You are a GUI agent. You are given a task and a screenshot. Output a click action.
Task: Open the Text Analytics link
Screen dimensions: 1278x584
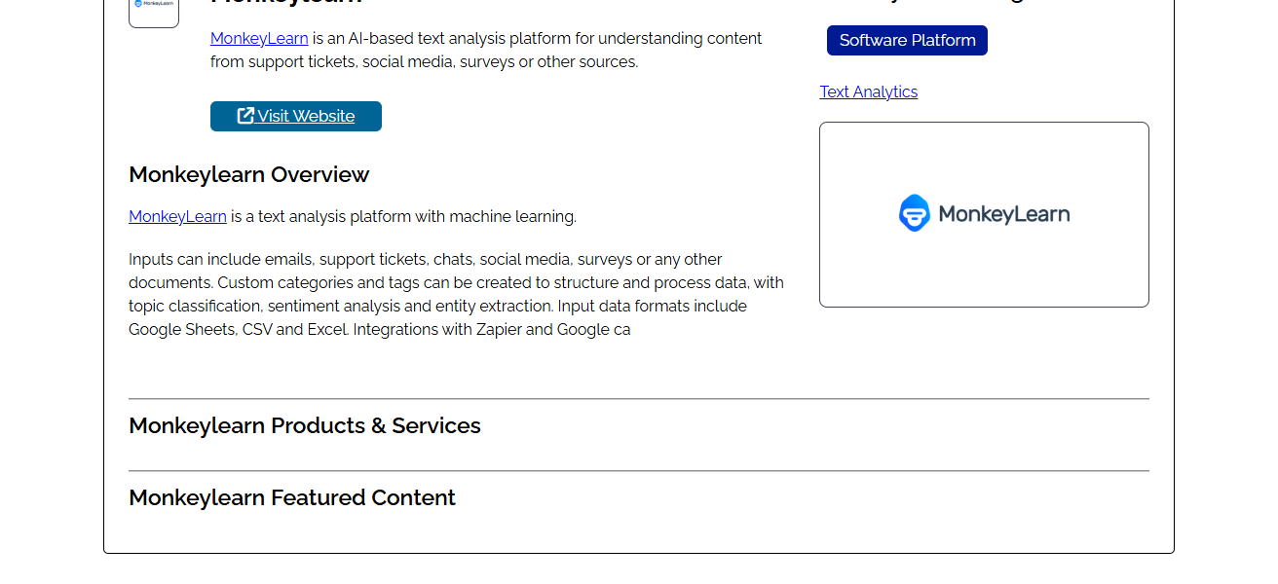point(868,91)
